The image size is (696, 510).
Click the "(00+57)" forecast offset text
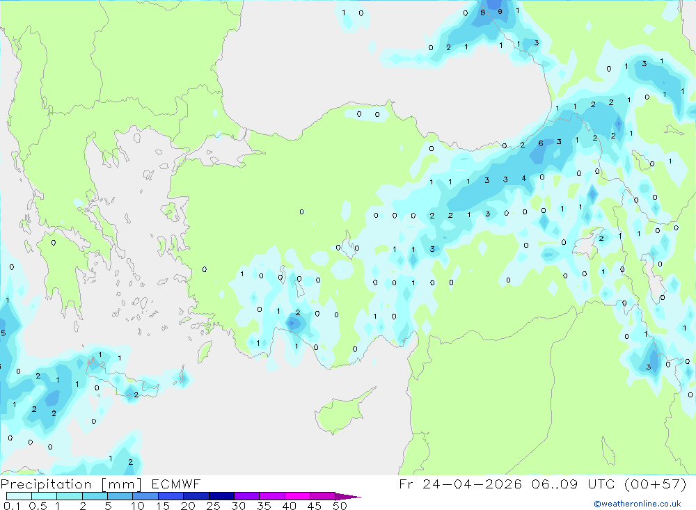coord(656,484)
